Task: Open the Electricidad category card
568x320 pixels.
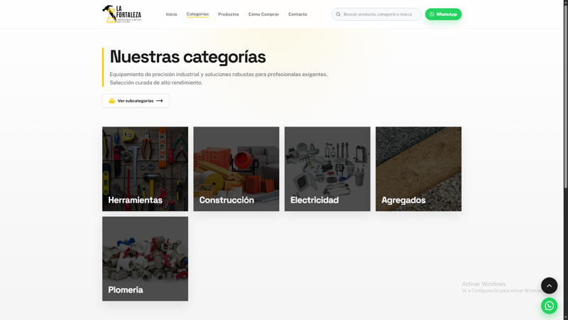Action: click(327, 169)
